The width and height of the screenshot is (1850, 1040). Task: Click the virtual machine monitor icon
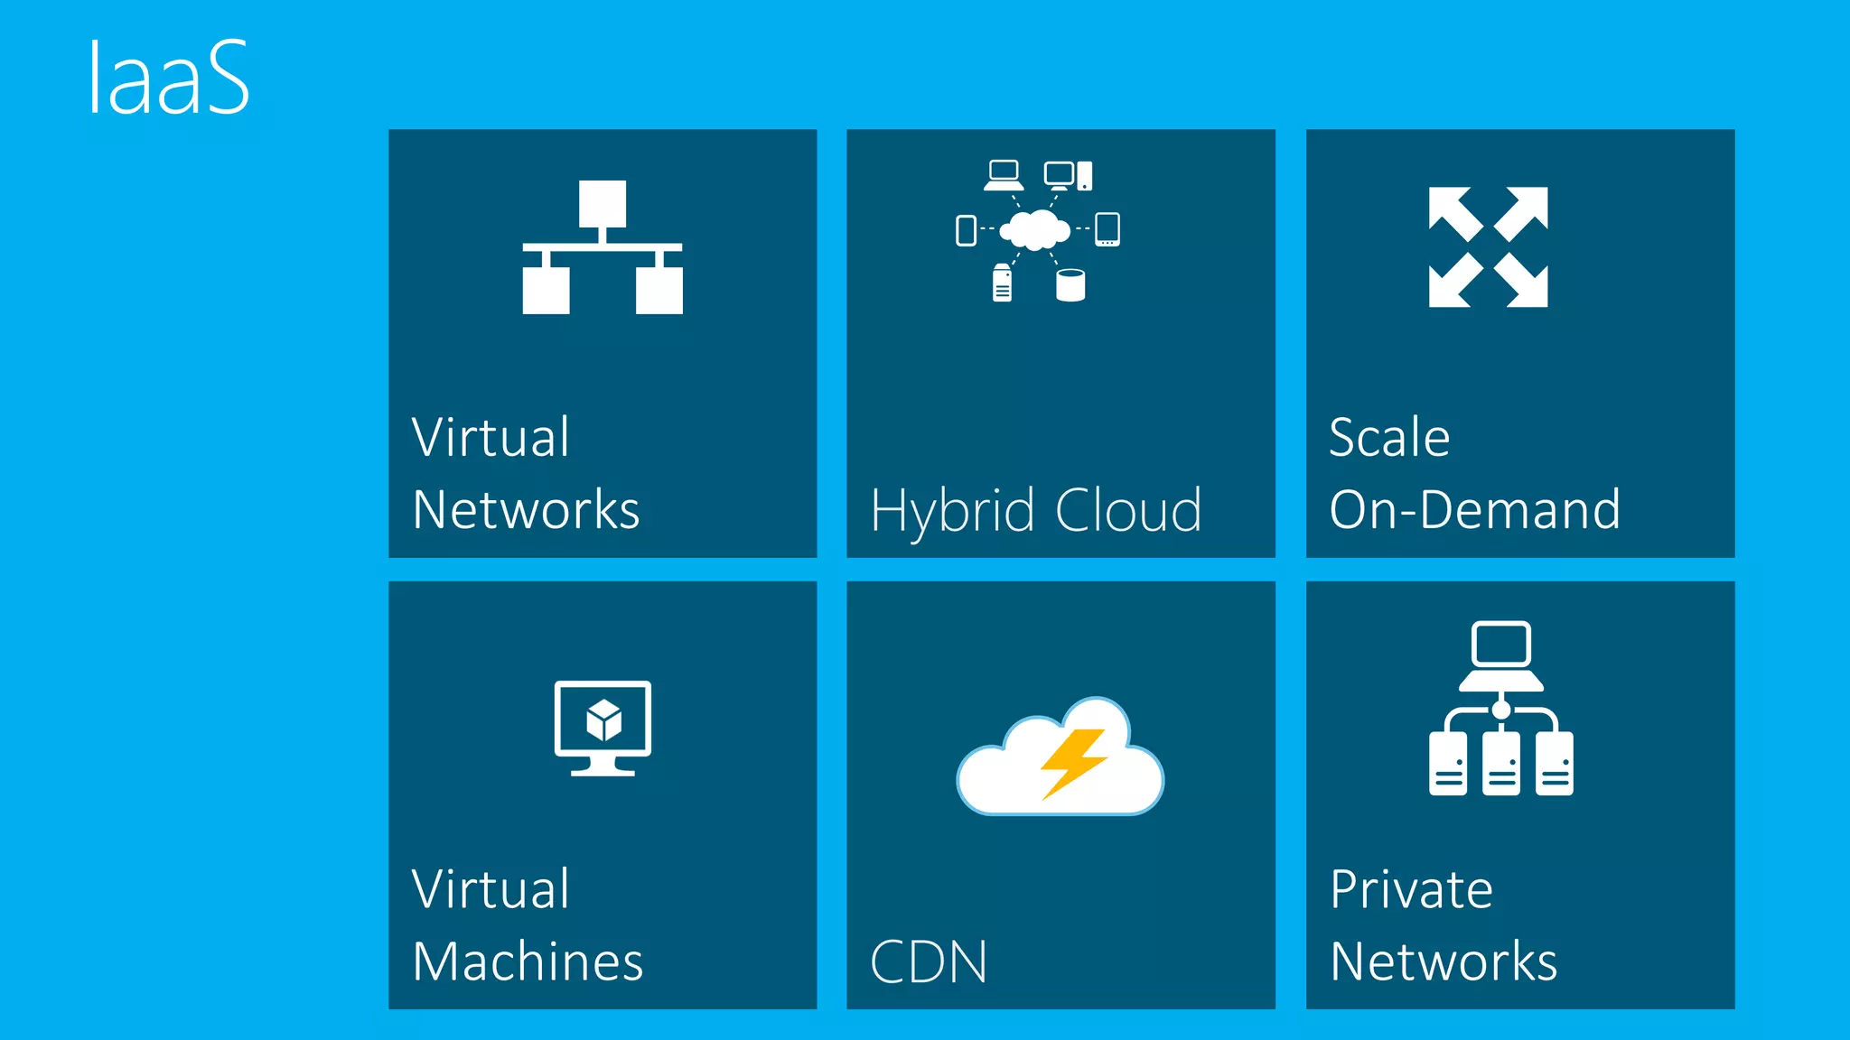tap(603, 728)
